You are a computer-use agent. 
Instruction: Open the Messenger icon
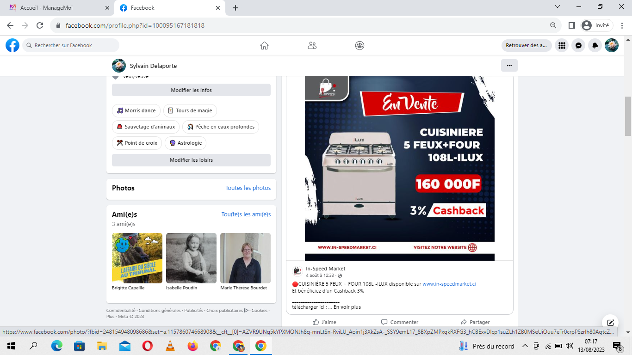coord(578,45)
